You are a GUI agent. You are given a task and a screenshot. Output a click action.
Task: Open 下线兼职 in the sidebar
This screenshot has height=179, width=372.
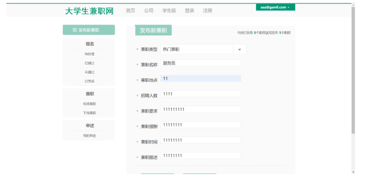tap(89, 113)
